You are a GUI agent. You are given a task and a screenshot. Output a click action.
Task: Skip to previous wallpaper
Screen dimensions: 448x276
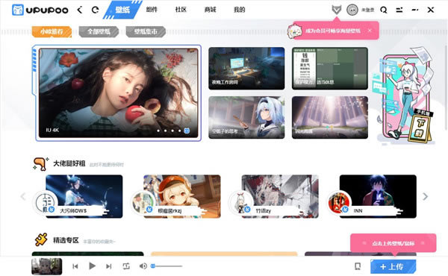click(x=75, y=266)
